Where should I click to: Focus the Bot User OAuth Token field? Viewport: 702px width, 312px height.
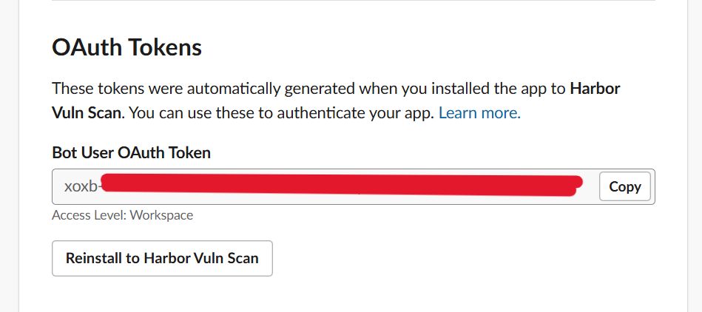[325, 186]
